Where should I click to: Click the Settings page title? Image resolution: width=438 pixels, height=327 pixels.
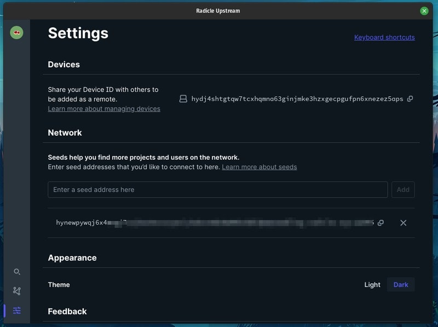(78, 33)
